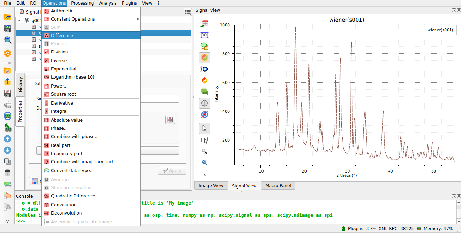461x233 pixels.
Task: Click the green annotation comments icon
Action: pos(204,91)
